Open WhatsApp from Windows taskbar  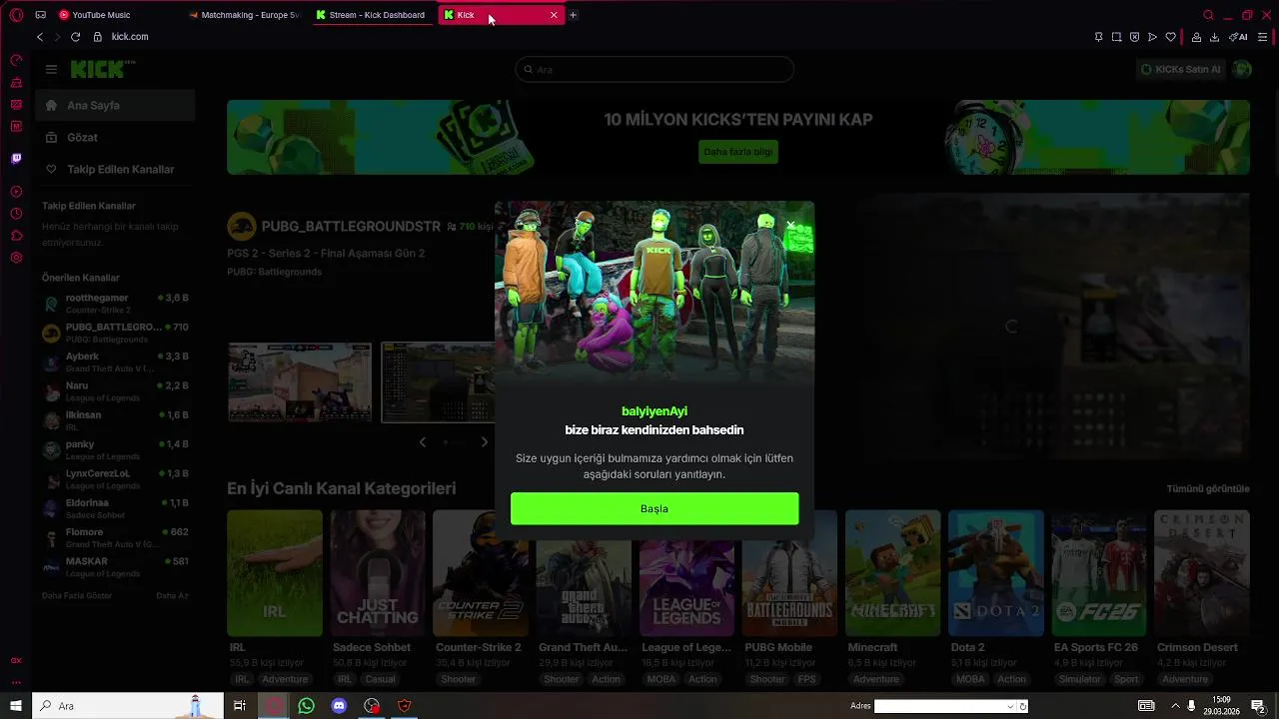coord(307,706)
